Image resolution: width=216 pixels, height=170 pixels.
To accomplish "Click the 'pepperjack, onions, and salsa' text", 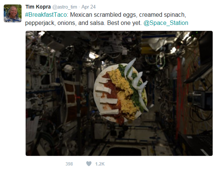I will [x=65, y=23].
